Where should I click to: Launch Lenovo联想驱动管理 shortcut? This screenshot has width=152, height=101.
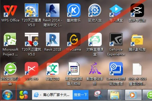coord(116,69)
